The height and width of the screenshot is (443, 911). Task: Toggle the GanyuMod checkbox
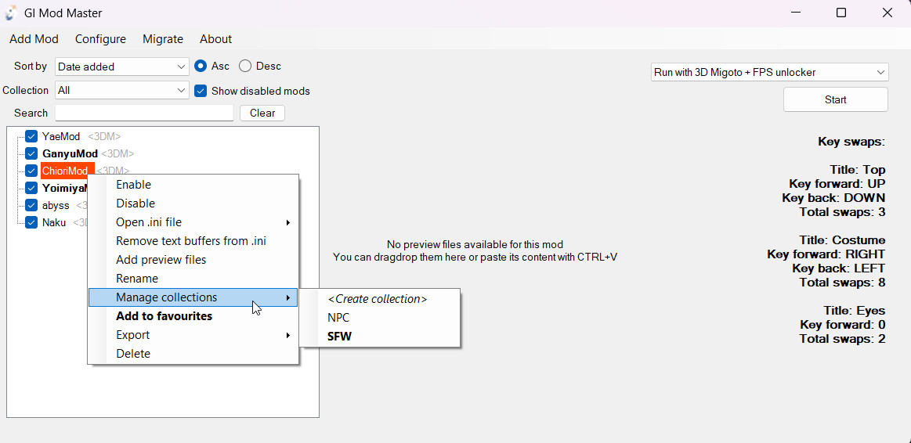[x=31, y=153]
